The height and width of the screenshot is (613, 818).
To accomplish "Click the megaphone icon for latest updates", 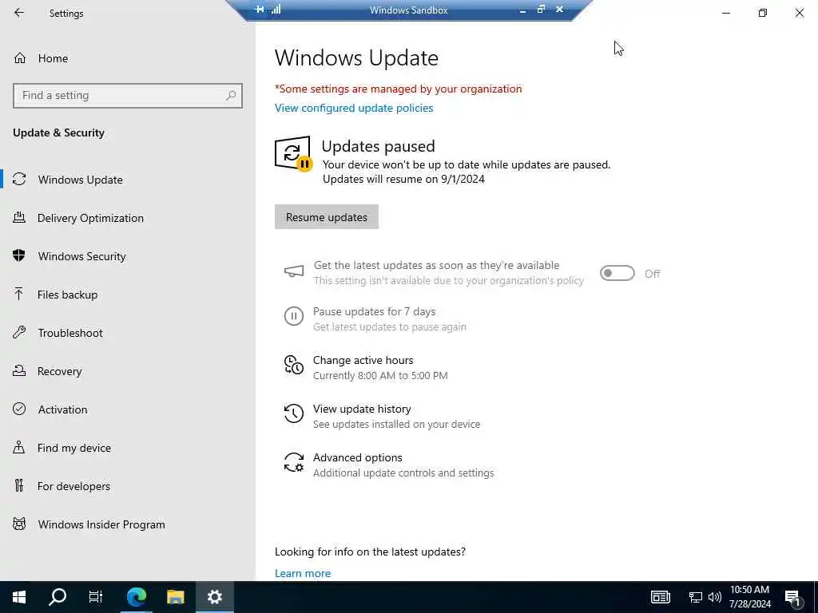I will 294,271.
